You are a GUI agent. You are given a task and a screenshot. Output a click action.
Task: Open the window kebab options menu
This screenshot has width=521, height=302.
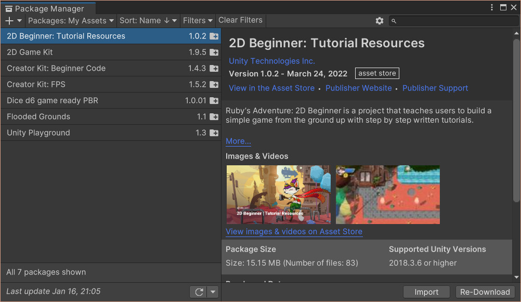pyautogui.click(x=492, y=7)
